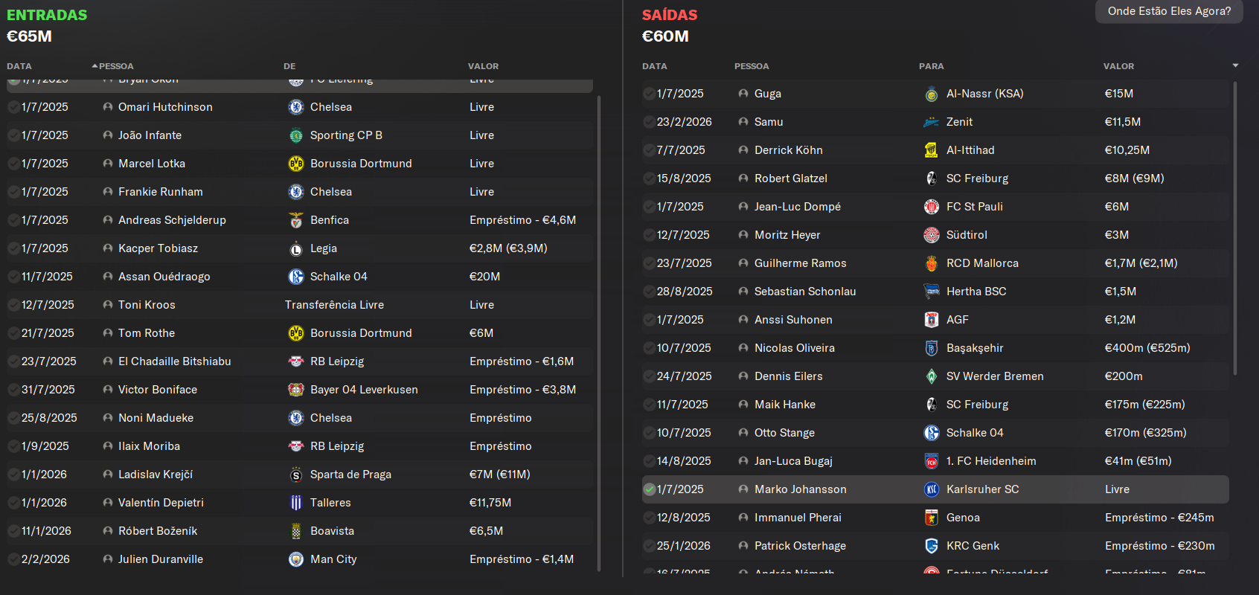1259x595 pixels.
Task: Open Andreas Schjelderup's player profile link
Action: coord(172,220)
